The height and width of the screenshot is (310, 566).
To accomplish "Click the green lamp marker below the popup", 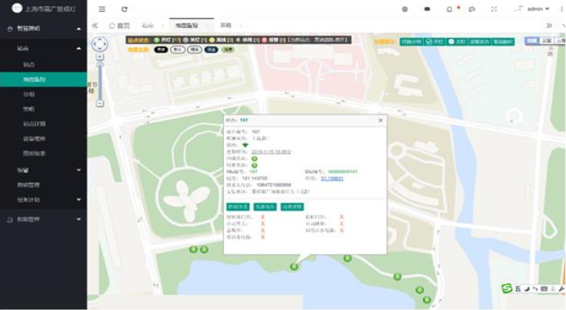I will coord(294,266).
